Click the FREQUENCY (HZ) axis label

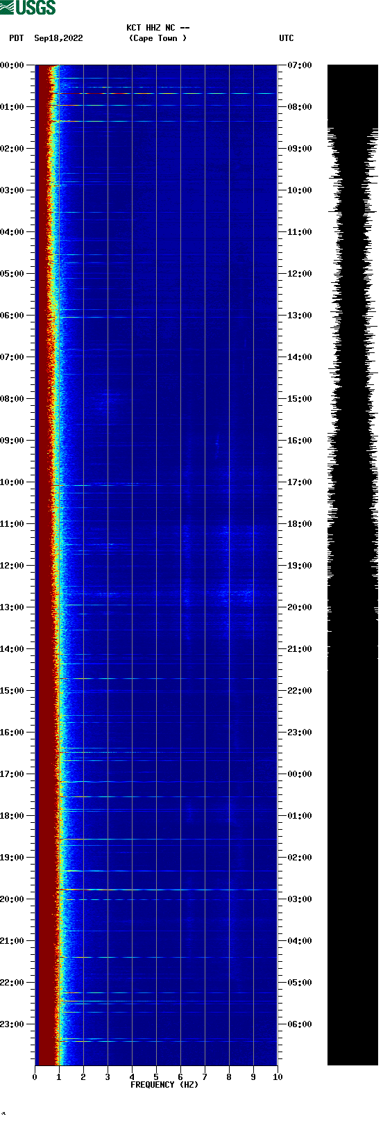coord(164,1085)
